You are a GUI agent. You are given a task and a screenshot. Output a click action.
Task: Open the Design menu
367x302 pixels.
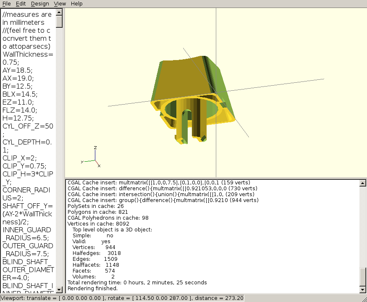click(x=40, y=4)
